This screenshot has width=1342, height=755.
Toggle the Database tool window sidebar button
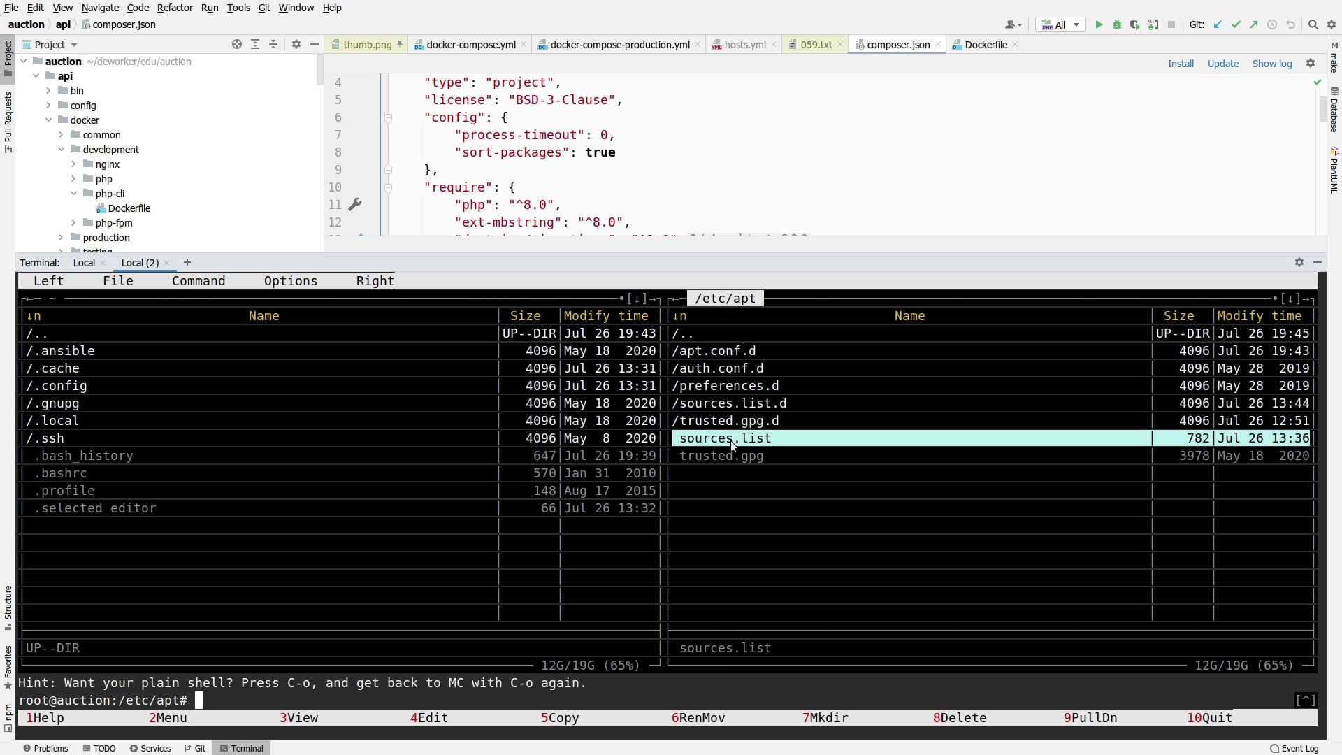(1334, 110)
